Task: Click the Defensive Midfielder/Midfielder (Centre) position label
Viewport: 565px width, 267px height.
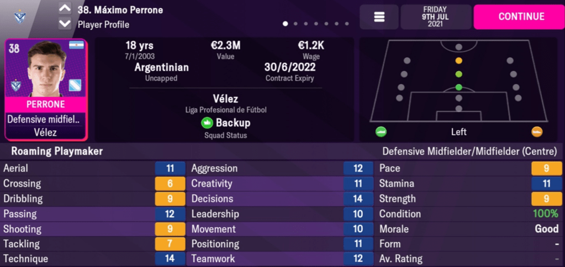Action: (x=471, y=152)
